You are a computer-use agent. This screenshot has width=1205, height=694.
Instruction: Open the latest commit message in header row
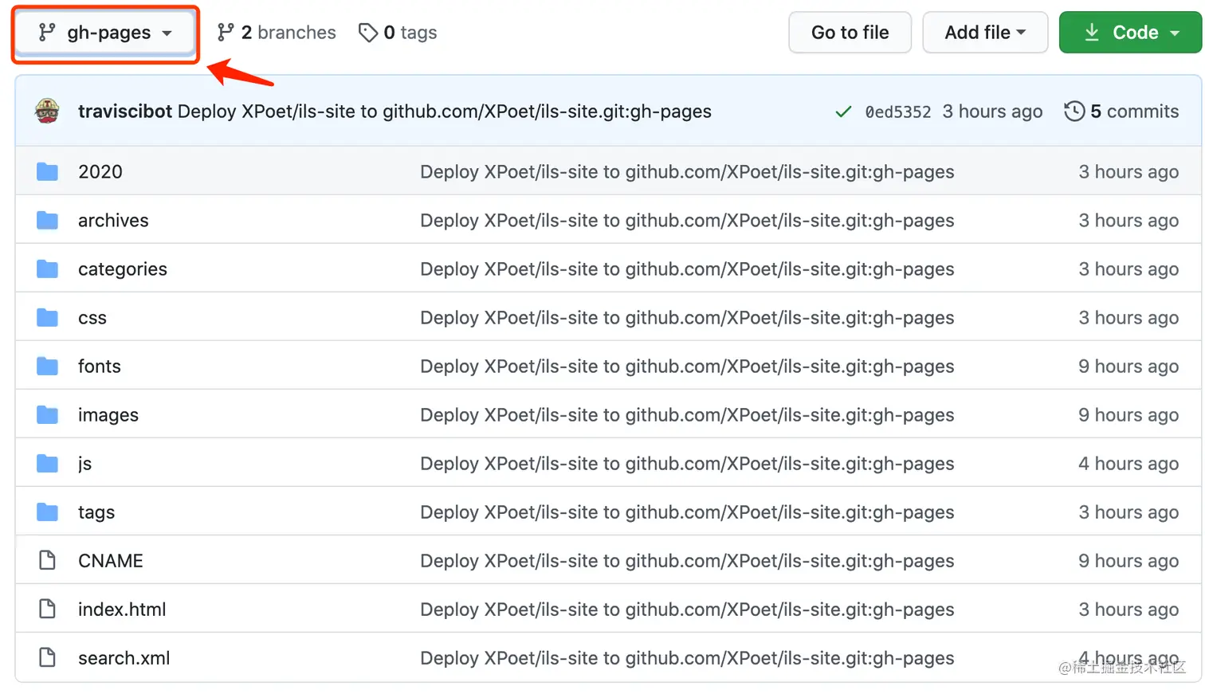coord(445,112)
